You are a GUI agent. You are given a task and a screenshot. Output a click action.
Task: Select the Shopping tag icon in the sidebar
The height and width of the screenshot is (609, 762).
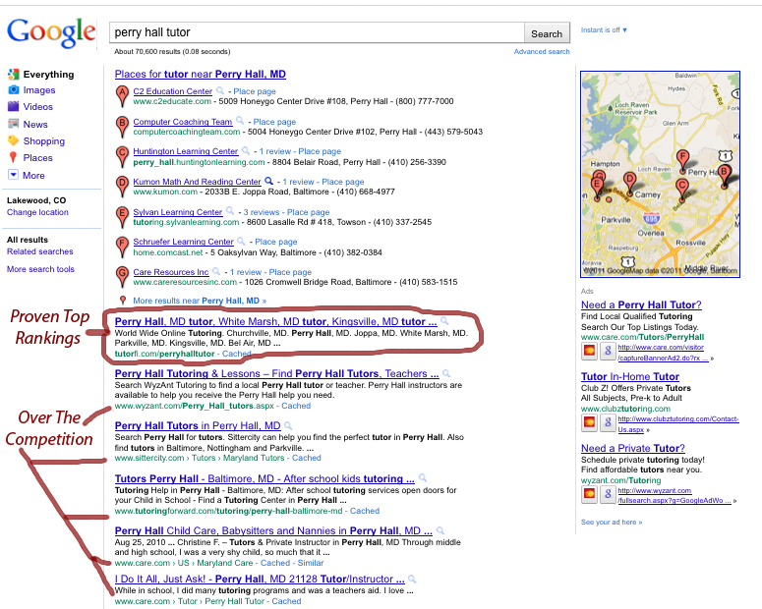14,140
